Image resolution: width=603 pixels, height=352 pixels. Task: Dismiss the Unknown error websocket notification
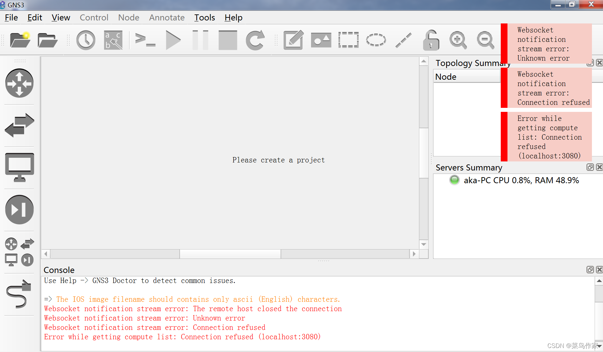pos(546,44)
